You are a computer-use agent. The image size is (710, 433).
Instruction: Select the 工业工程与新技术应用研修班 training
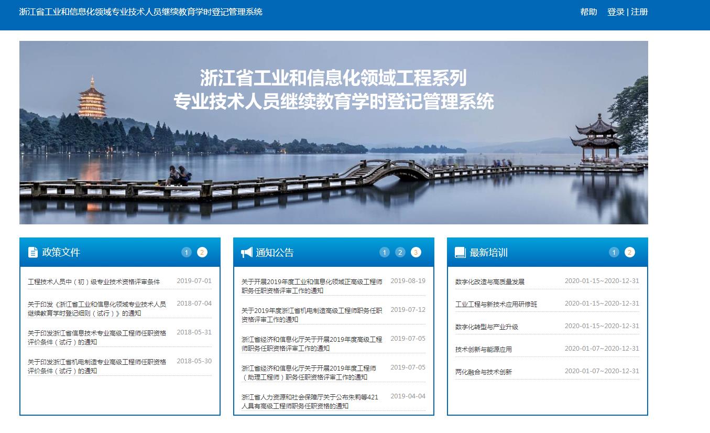pos(496,305)
